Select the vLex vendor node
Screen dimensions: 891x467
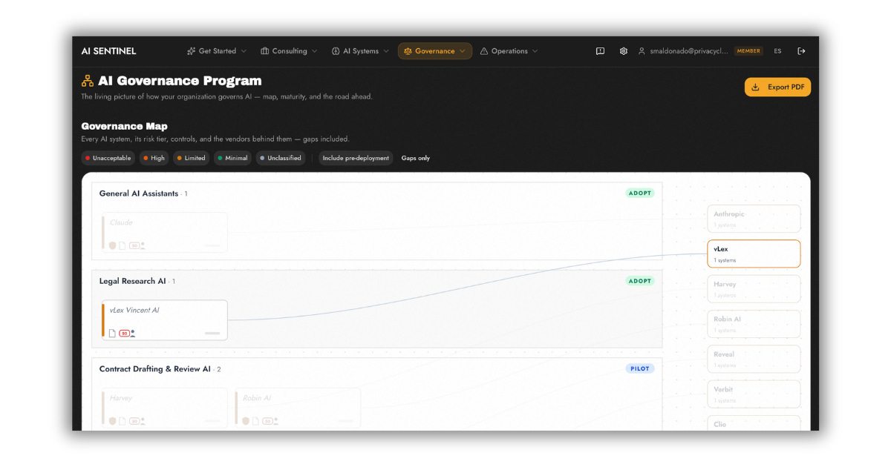tap(754, 254)
